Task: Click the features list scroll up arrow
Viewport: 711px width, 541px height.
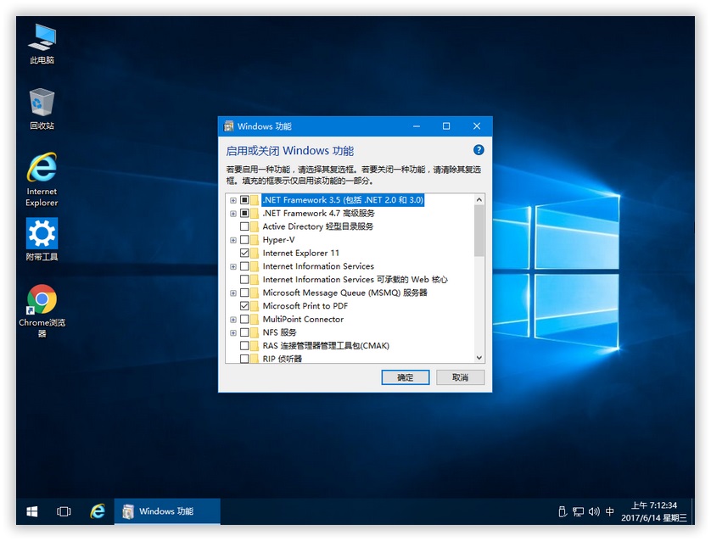Action: (479, 199)
